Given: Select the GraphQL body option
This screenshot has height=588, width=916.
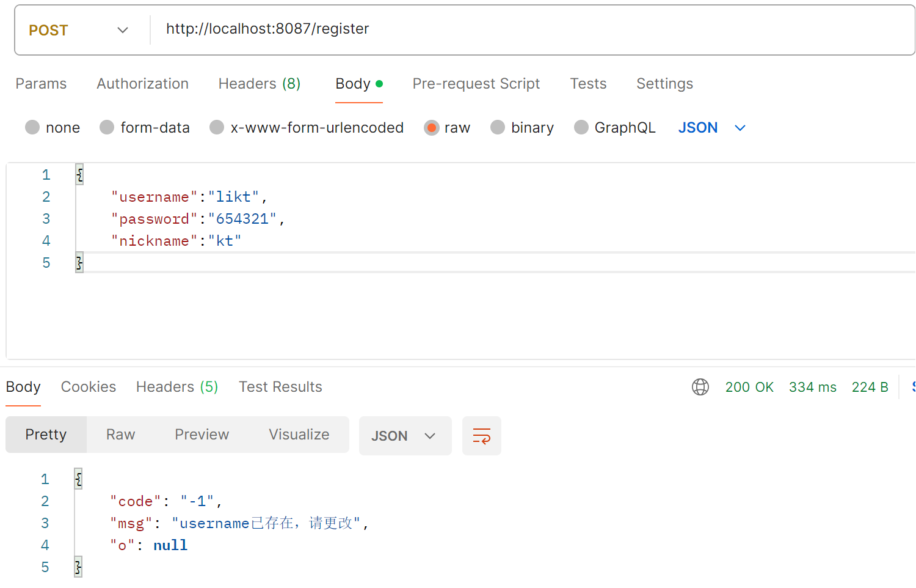Looking at the screenshot, I should pos(581,127).
